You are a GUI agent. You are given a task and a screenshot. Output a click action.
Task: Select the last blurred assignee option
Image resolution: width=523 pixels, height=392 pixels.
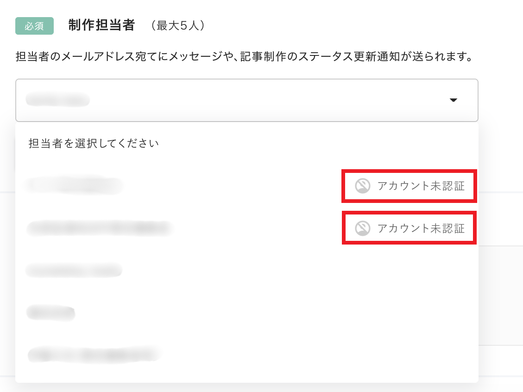[x=95, y=355]
